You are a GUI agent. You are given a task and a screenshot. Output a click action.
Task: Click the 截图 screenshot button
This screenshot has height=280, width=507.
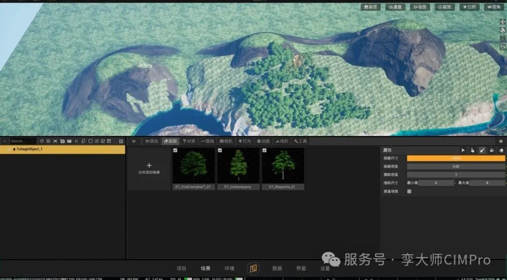(445, 7)
